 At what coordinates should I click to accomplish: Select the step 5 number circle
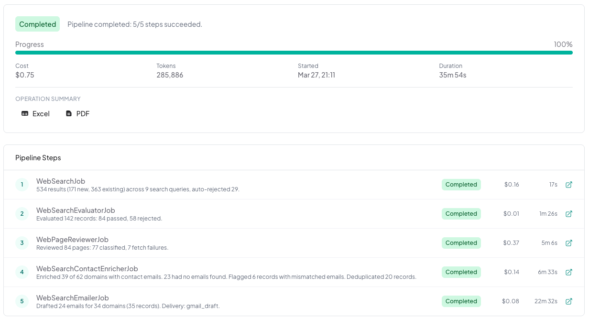point(22,301)
